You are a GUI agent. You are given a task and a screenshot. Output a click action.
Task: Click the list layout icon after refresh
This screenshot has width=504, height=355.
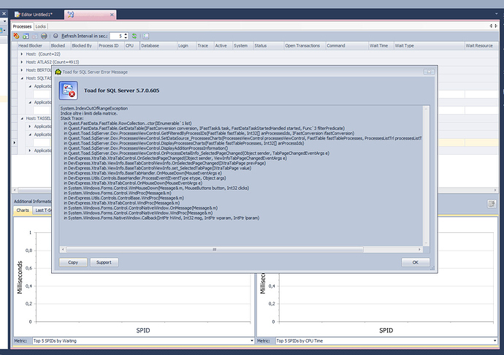point(146,36)
